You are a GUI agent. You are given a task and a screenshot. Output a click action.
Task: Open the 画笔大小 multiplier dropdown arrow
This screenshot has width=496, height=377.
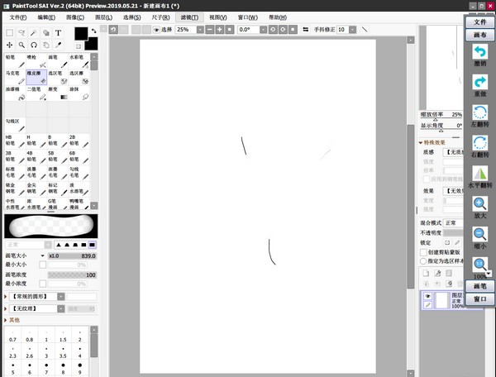click(x=43, y=255)
